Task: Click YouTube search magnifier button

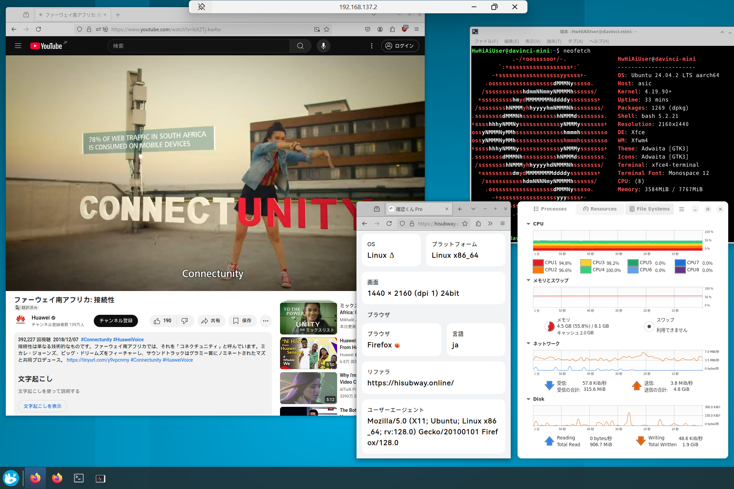Action: tap(300, 46)
